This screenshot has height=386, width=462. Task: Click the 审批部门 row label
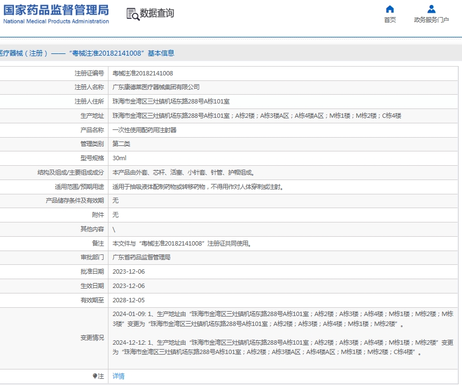tap(92, 258)
